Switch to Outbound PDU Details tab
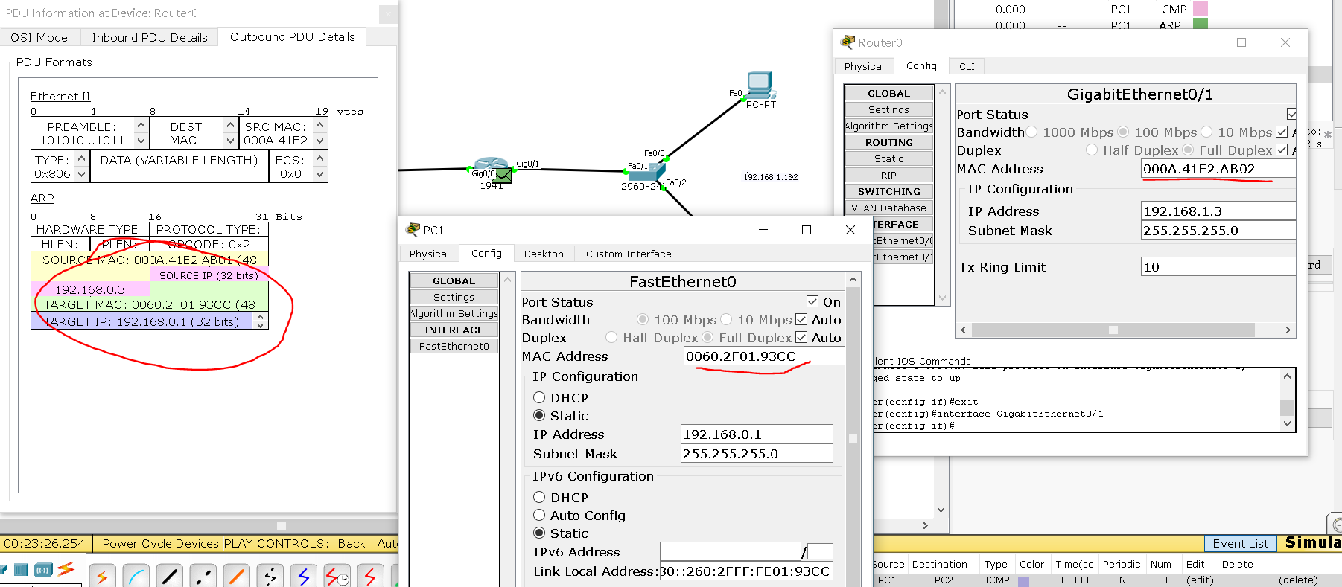The width and height of the screenshot is (1342, 587). pos(293,36)
